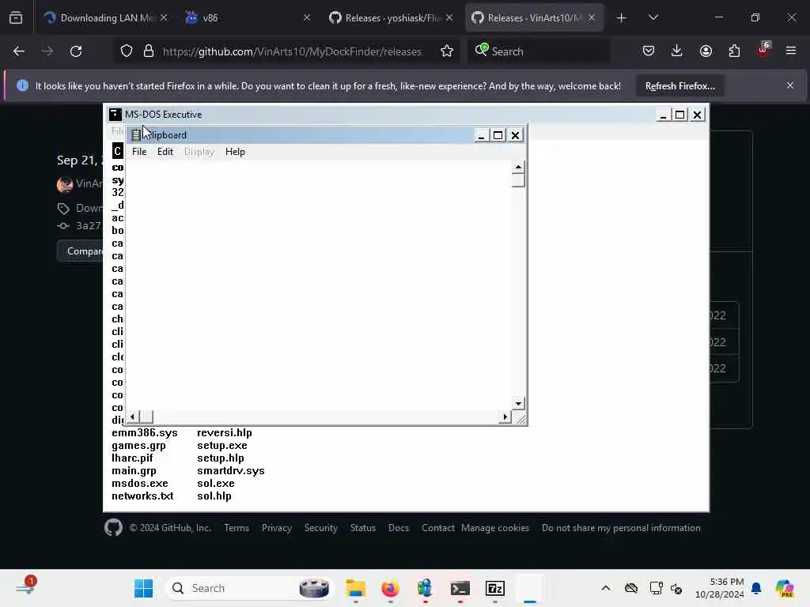Click the Clipboard window title icon

click(x=136, y=135)
